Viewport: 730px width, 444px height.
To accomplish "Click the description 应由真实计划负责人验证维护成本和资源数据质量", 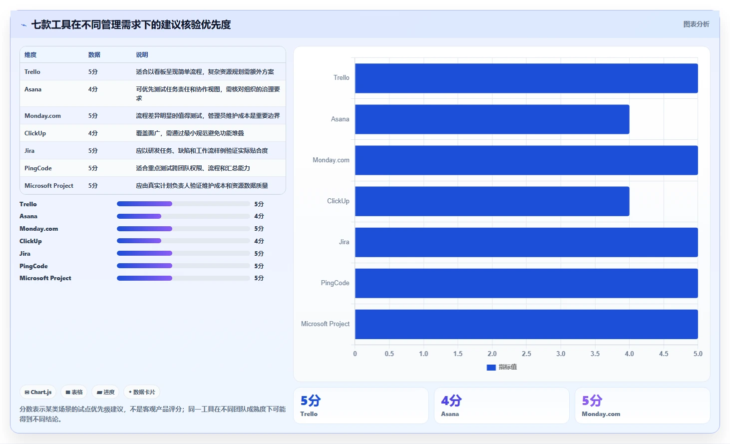I will pyautogui.click(x=202, y=186).
